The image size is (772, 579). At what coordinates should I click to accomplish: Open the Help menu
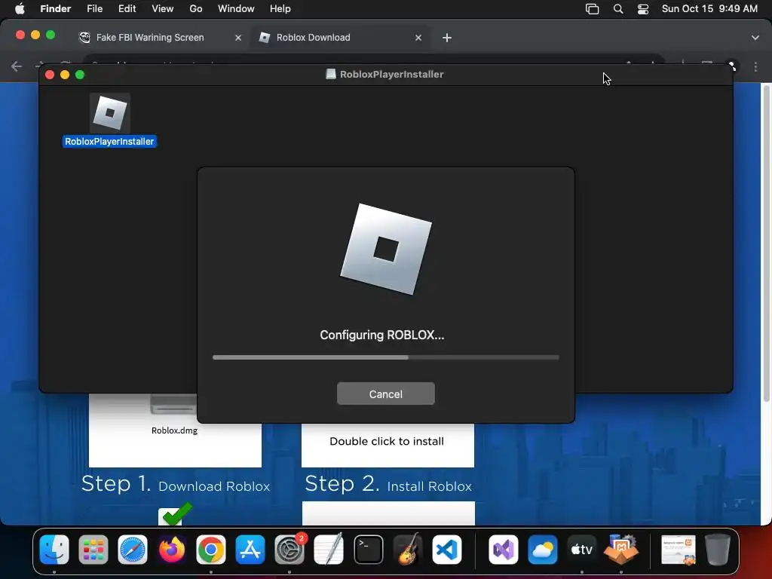pyautogui.click(x=280, y=9)
